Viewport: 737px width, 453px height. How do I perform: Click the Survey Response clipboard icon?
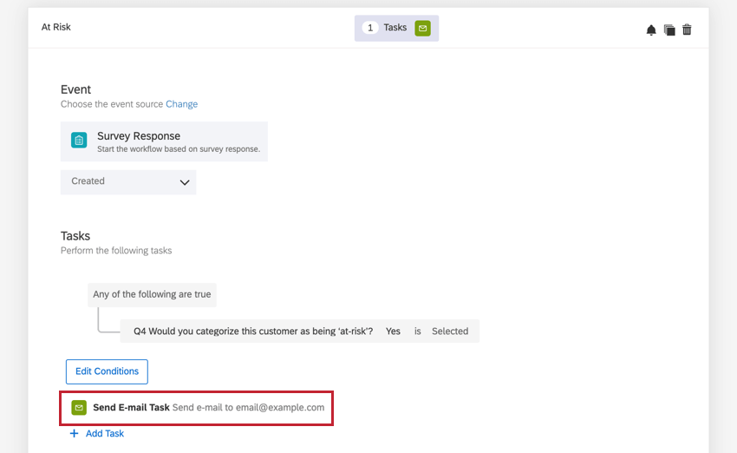coord(79,141)
